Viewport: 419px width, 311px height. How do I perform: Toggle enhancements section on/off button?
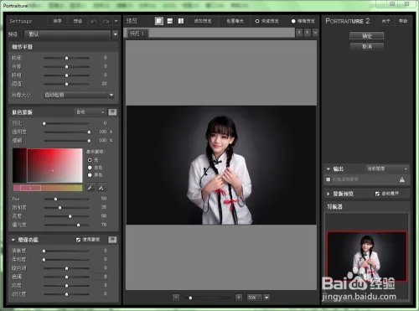112,240
